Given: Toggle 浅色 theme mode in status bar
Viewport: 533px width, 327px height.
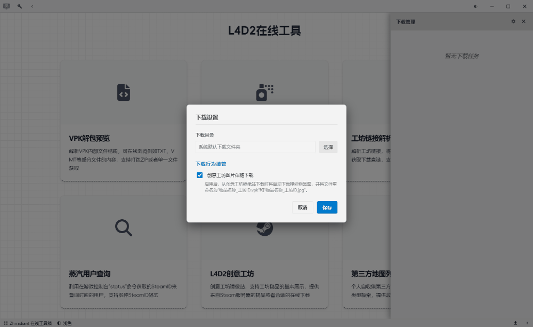Looking at the screenshot, I should (x=64, y=323).
